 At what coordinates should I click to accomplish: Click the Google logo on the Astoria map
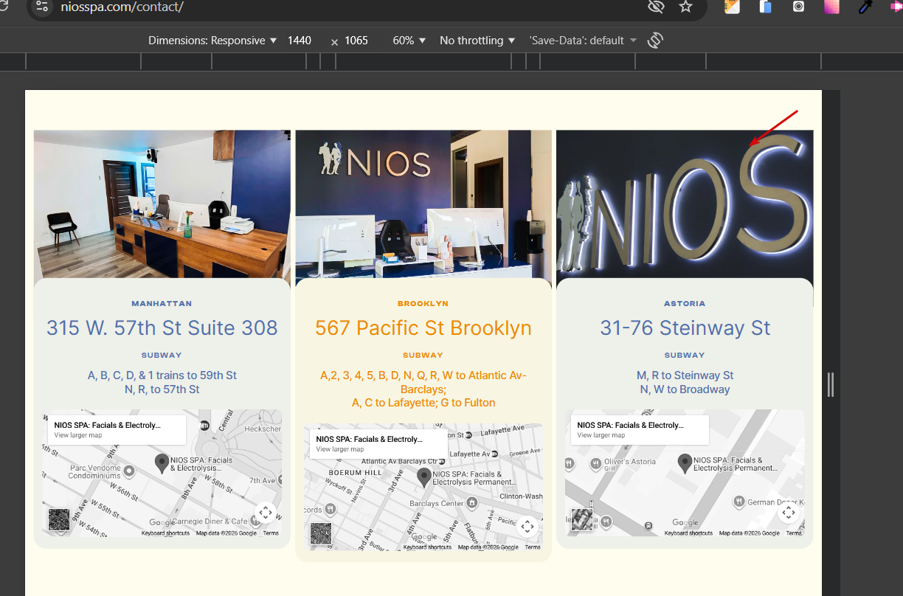[x=685, y=523]
